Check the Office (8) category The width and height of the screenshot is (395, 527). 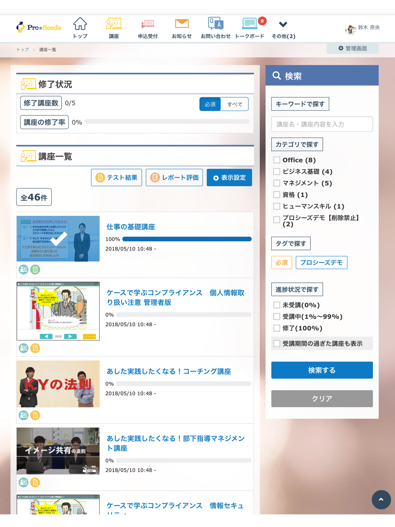tap(277, 160)
